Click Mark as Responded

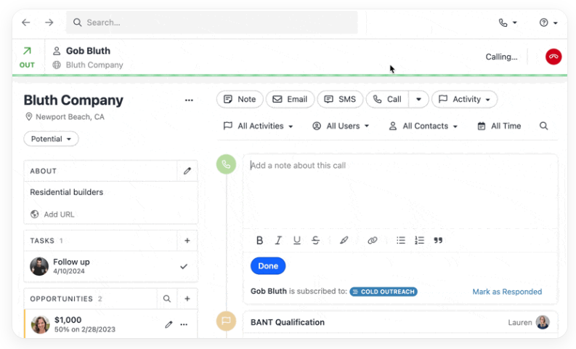pos(507,292)
